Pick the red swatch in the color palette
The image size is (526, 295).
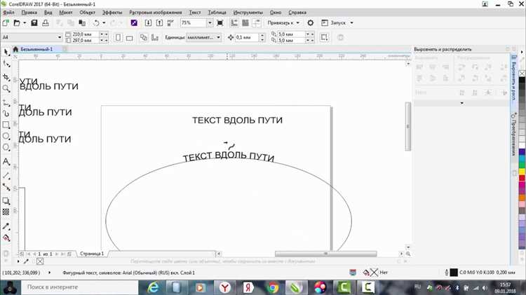[522, 179]
